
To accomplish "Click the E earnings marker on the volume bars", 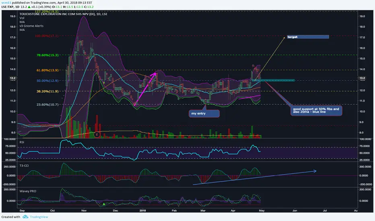I will click(x=97, y=135).
